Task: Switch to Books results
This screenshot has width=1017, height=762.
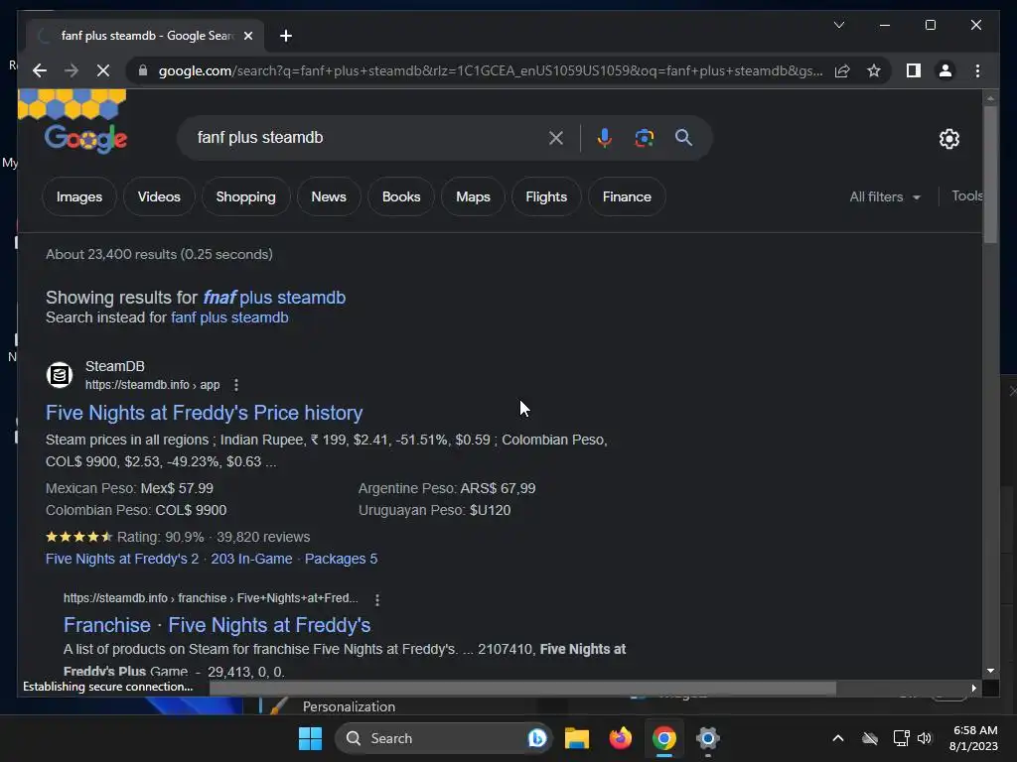Action: [x=401, y=196]
